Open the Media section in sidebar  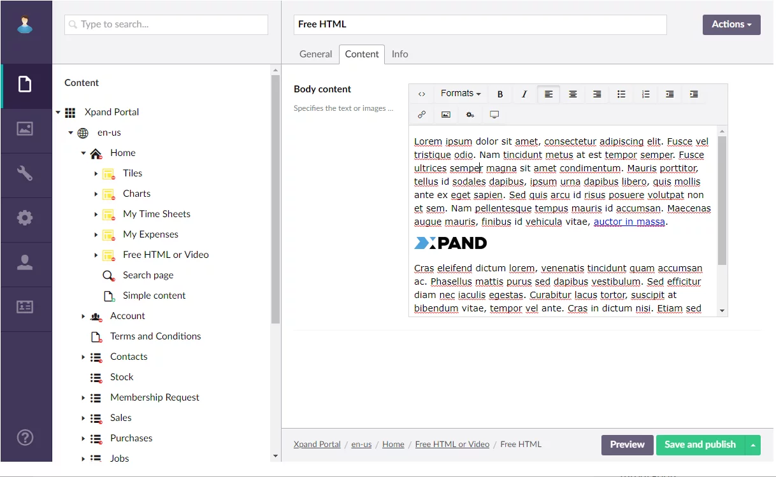(25, 129)
